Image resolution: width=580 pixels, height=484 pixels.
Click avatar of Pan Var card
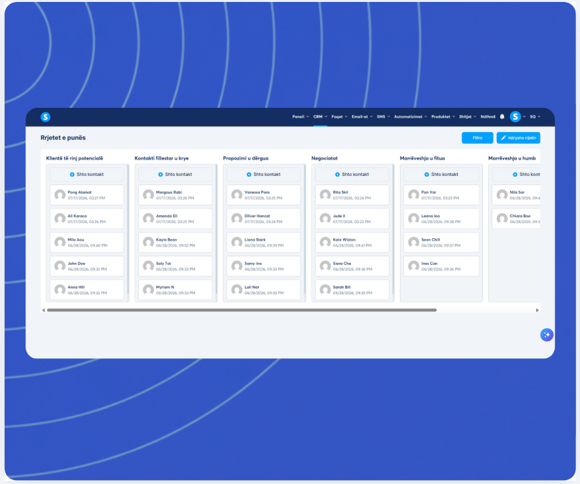point(414,195)
